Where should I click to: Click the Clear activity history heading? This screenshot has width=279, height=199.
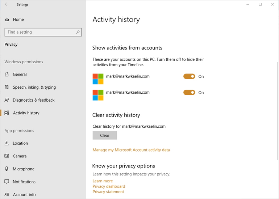click(116, 115)
